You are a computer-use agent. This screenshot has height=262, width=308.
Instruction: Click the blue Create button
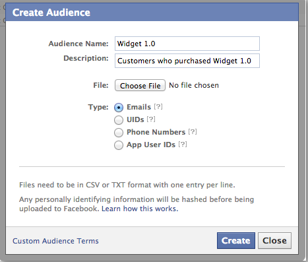(236, 240)
